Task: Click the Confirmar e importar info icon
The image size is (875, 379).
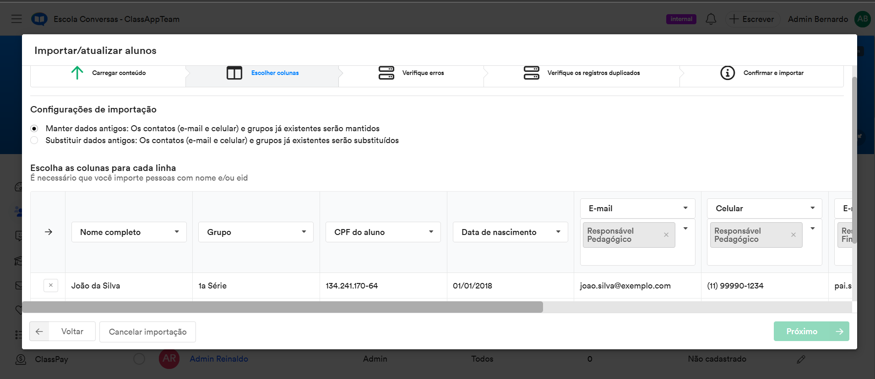Action: point(727,73)
